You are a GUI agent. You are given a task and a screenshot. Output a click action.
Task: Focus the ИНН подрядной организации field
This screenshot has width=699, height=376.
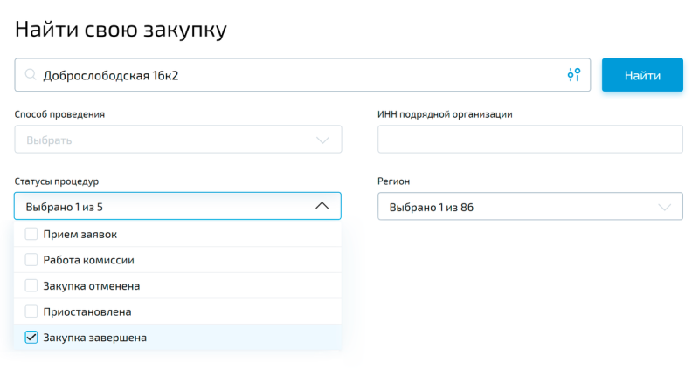(x=530, y=140)
